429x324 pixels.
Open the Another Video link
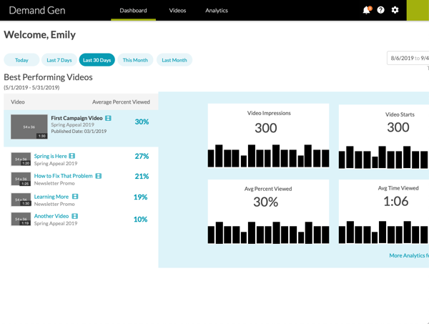51,216
